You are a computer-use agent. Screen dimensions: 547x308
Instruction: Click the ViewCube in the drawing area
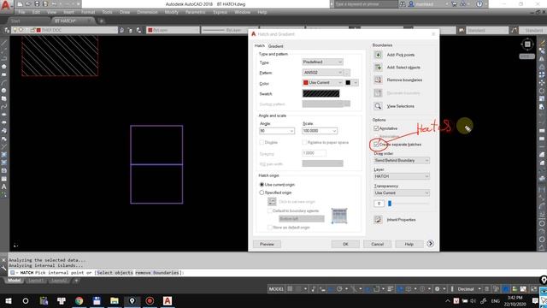pos(527,44)
